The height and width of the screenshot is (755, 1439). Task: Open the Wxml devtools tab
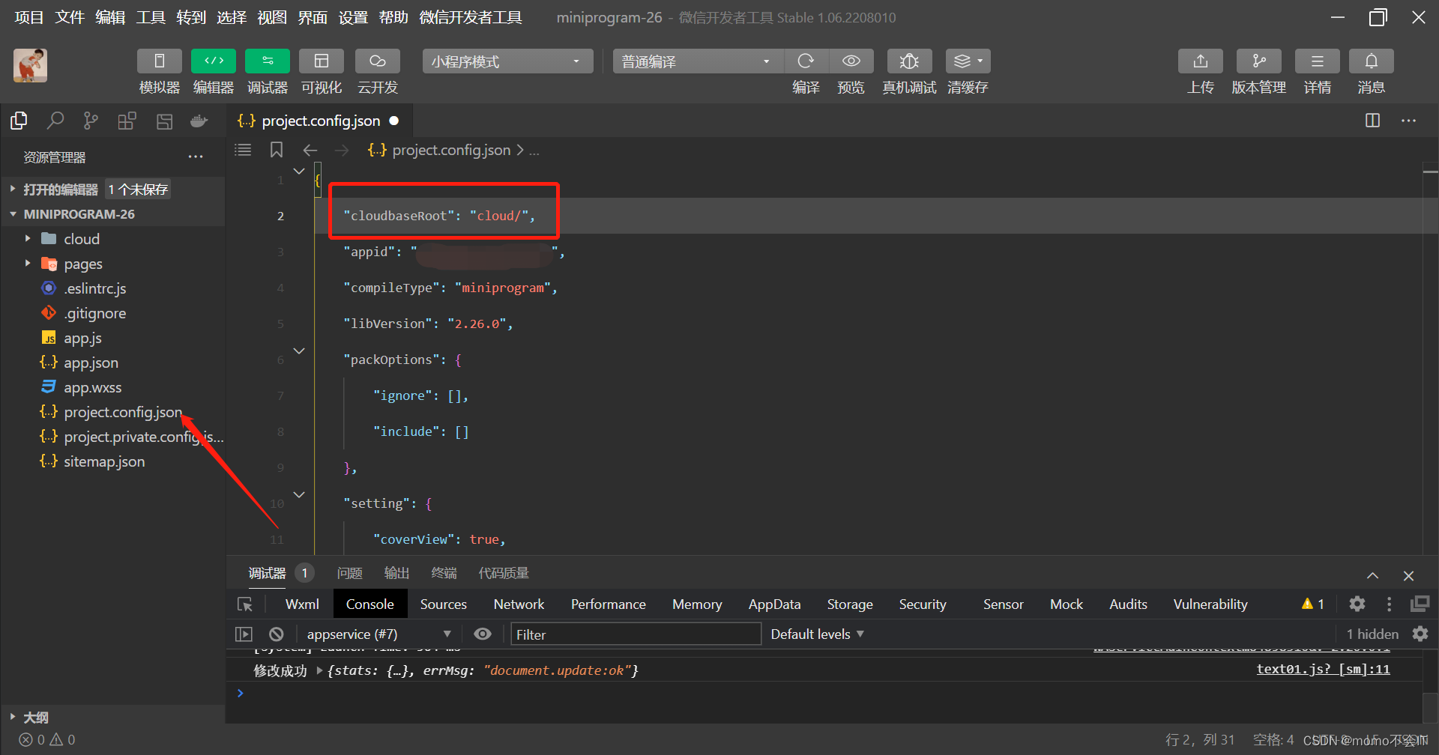coord(302,604)
